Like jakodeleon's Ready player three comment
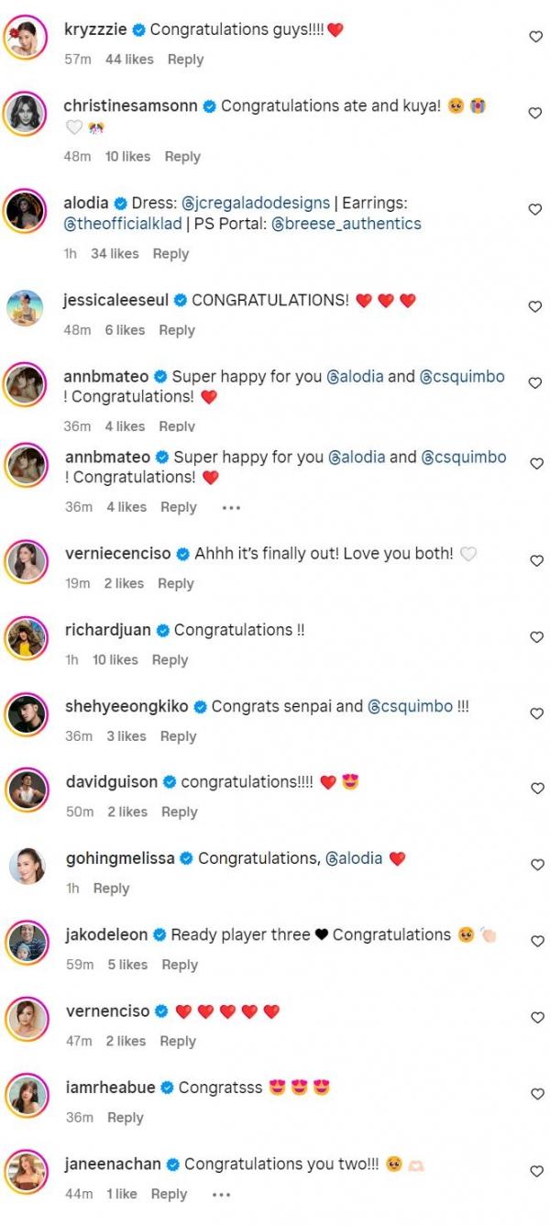This screenshot has height=1226, width=550. [536, 942]
